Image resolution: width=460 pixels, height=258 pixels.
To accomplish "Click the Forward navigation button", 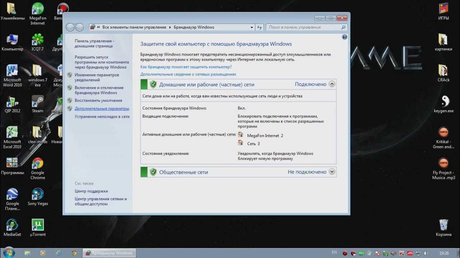I will pos(80,28).
